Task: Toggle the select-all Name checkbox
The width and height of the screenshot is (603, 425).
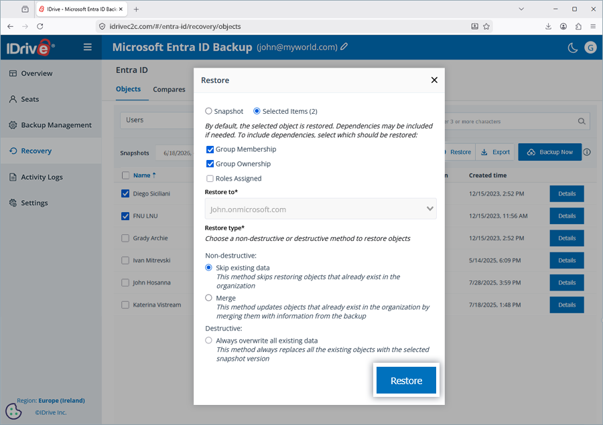Action: tap(125, 175)
